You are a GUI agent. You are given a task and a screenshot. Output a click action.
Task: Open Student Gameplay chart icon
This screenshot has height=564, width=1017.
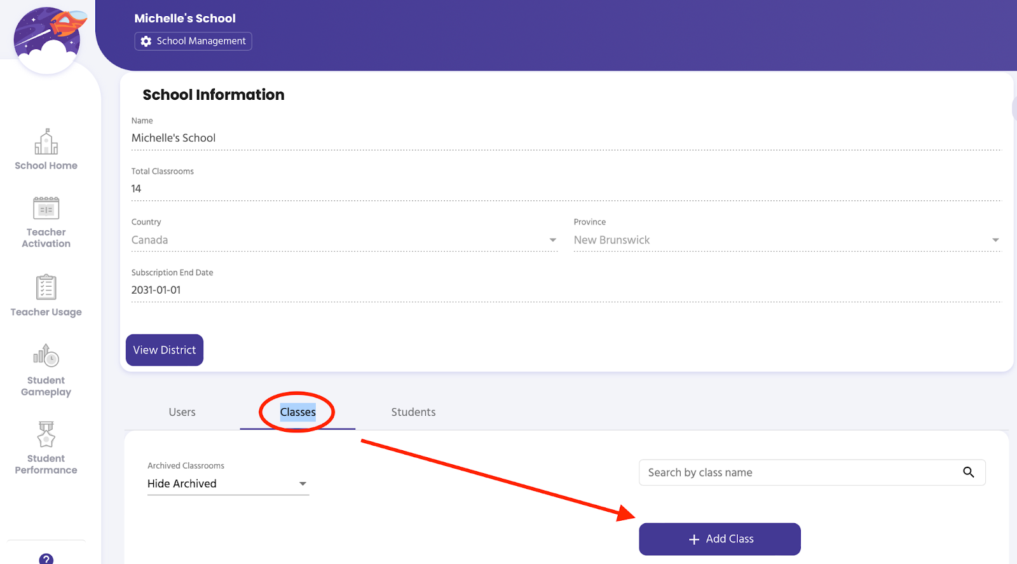pyautogui.click(x=46, y=356)
